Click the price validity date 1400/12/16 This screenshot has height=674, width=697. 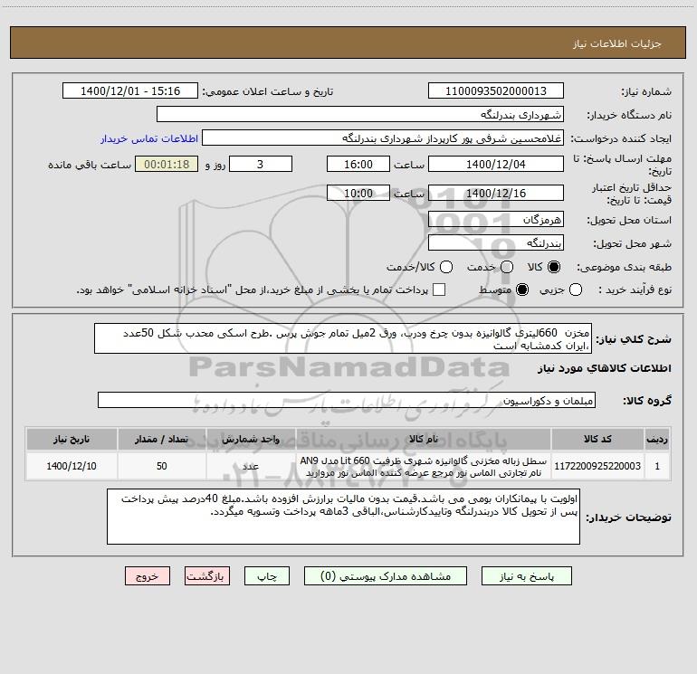click(496, 193)
